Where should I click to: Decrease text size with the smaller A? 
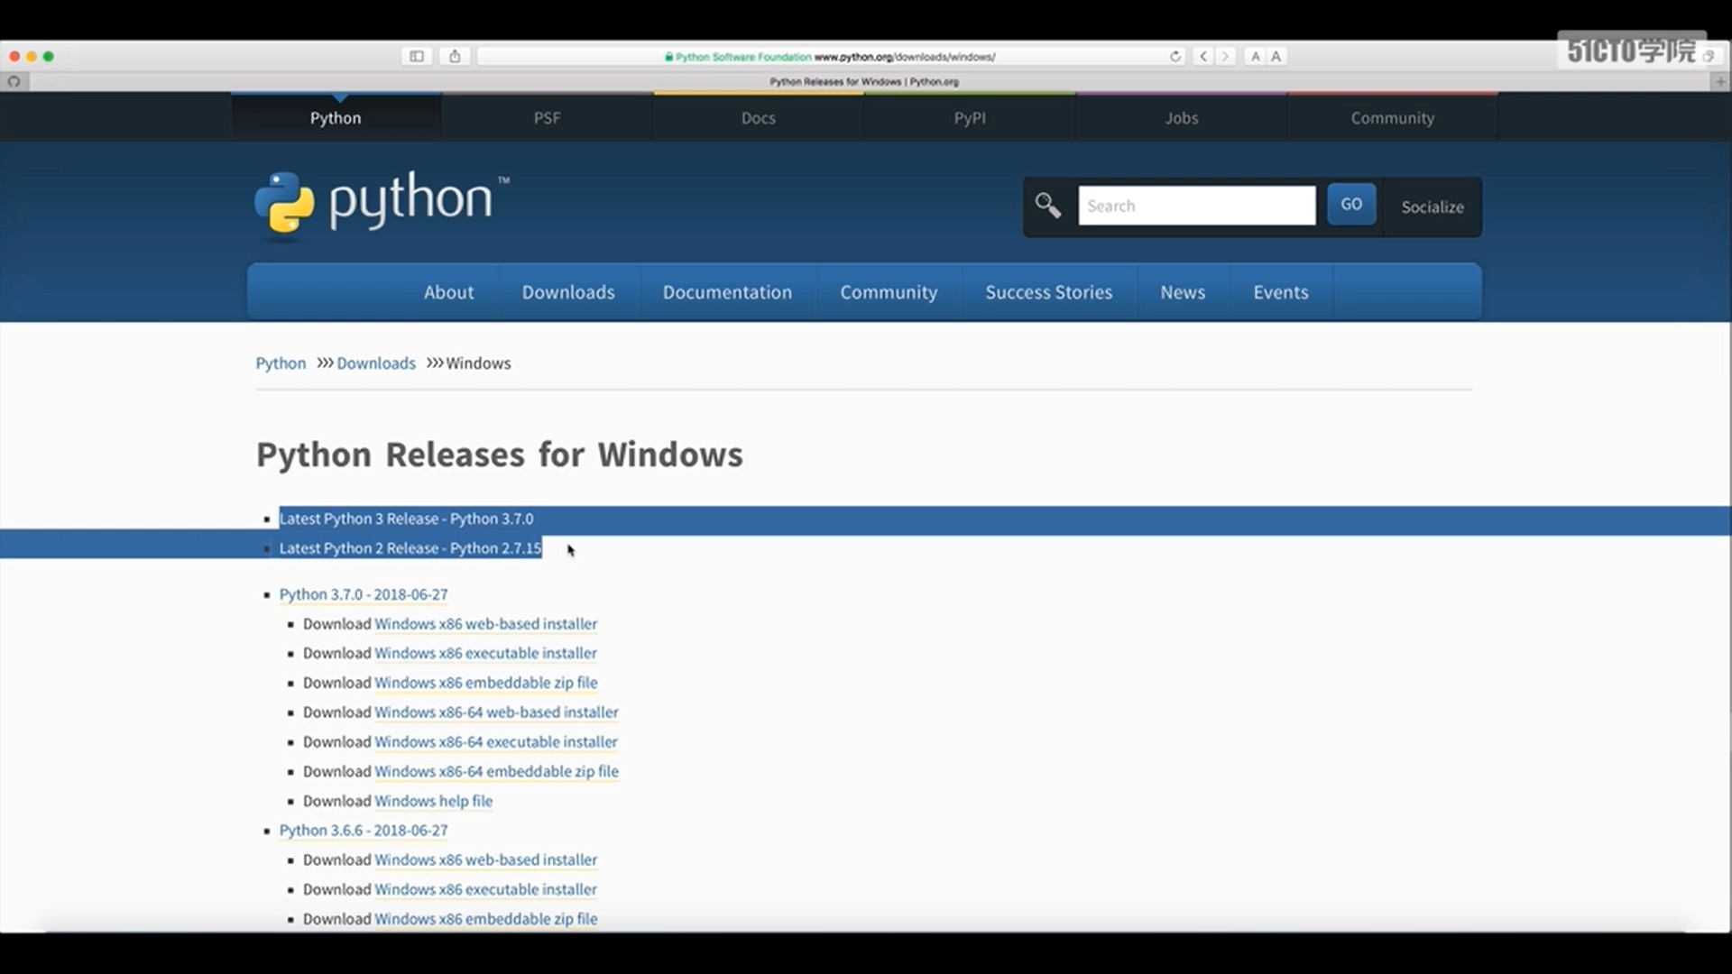[x=1255, y=56]
